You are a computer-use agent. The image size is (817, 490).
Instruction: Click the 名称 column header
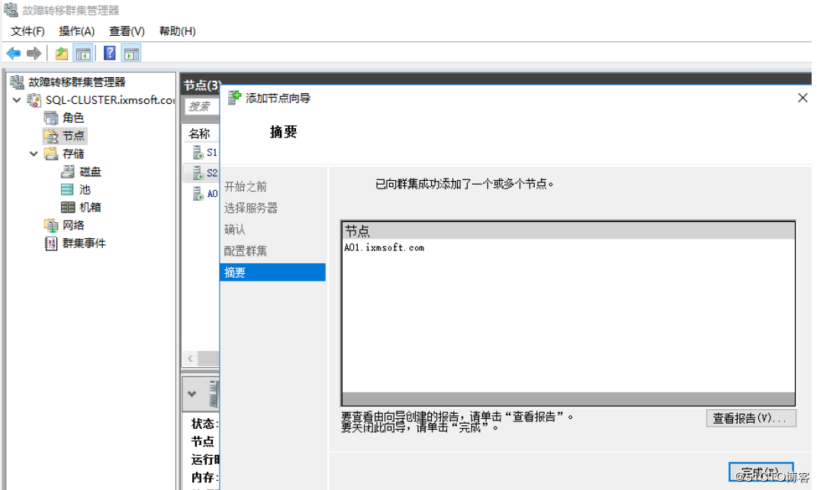pos(200,134)
